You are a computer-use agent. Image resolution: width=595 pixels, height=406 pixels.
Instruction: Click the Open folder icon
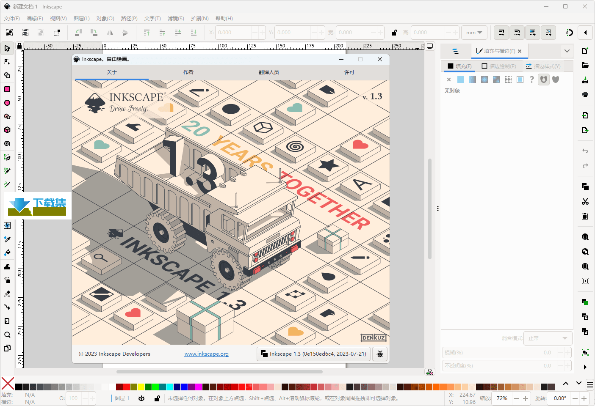[x=585, y=65]
